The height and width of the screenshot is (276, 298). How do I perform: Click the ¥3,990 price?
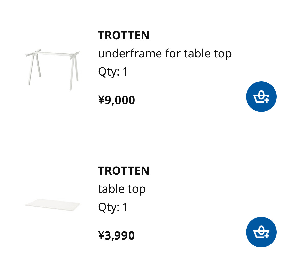coord(116,235)
